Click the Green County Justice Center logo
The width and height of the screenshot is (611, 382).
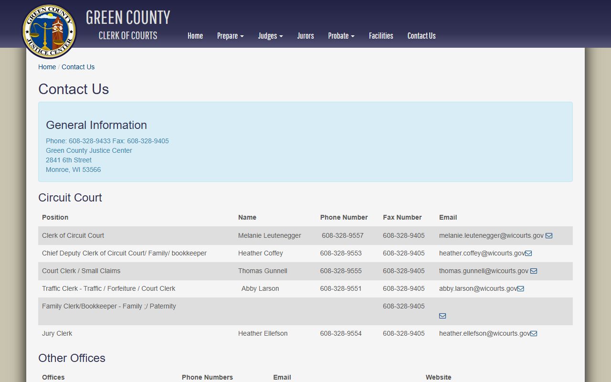(x=49, y=32)
